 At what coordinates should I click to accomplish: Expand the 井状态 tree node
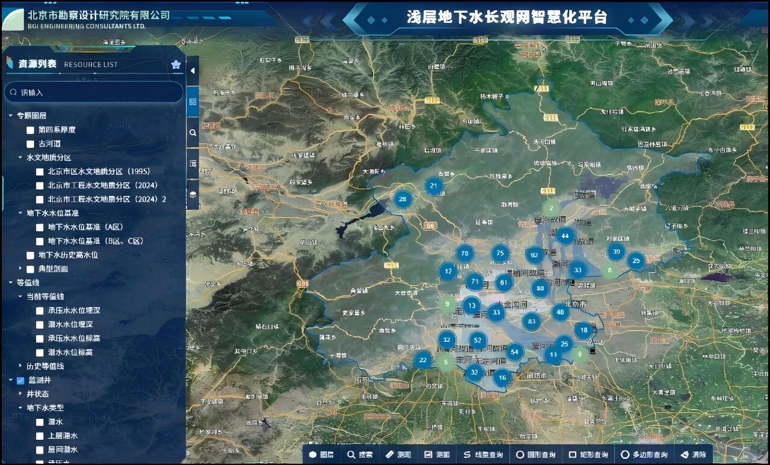20,394
